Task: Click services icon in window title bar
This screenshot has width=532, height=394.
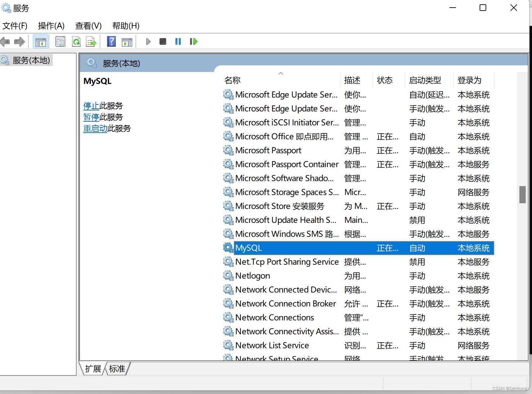Action: pyautogui.click(x=6, y=8)
